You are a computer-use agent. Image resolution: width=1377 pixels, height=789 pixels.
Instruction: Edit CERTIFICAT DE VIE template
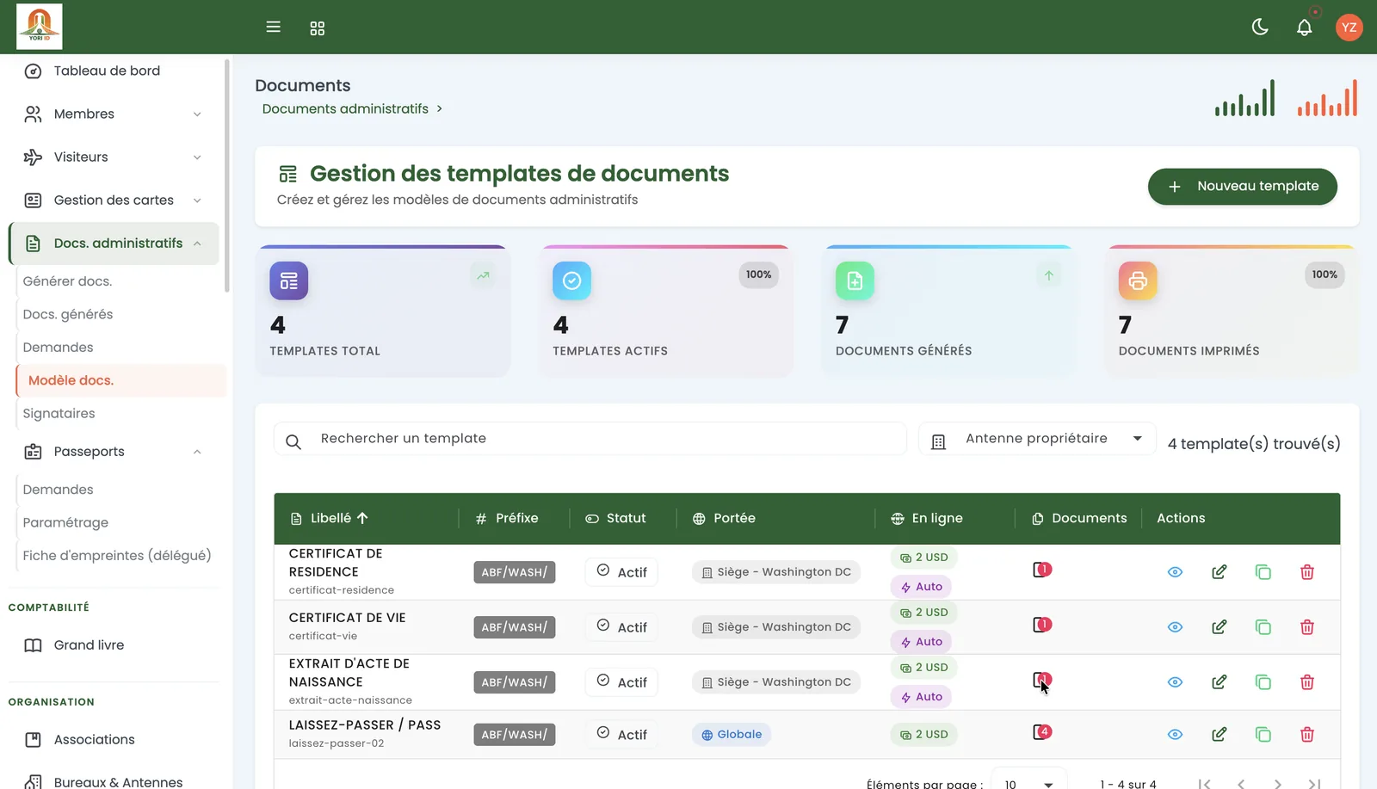1219,627
